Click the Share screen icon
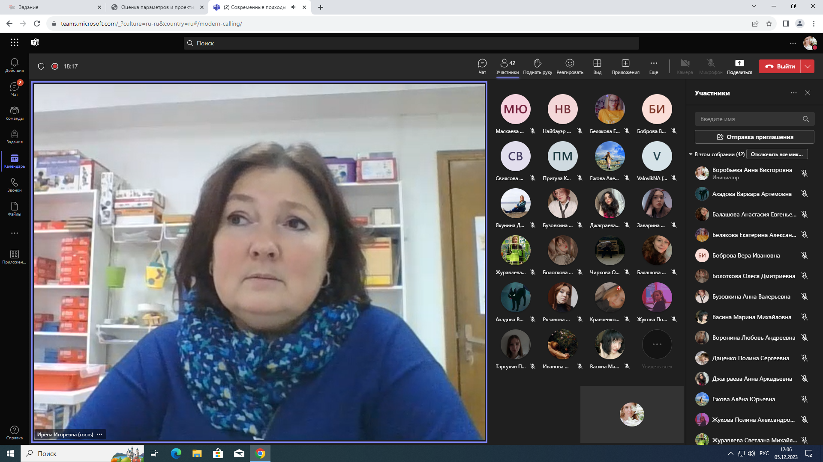823x462 pixels. click(x=739, y=66)
